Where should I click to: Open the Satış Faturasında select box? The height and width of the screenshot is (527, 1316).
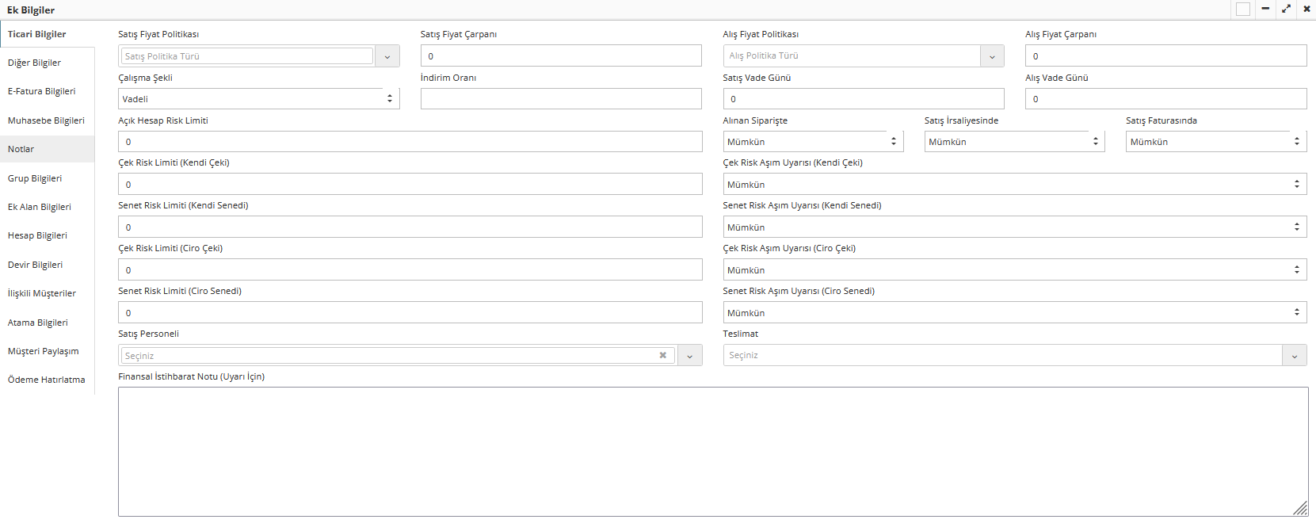(1215, 142)
